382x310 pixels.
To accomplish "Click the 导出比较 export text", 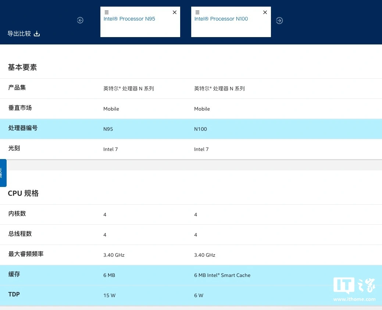I will pos(19,34).
